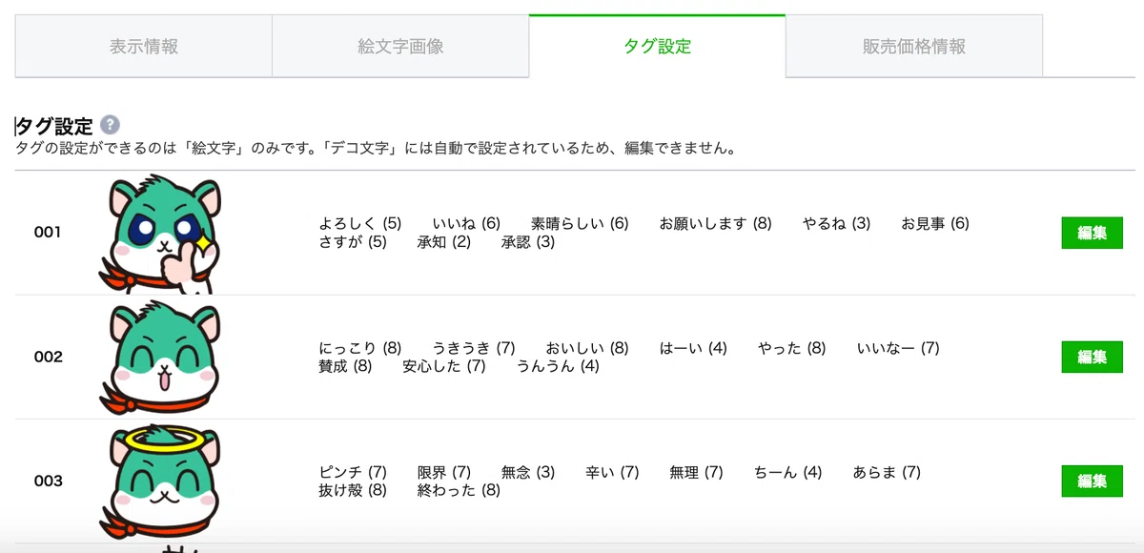Screen dimensions: 1144x553
Task: Click the にっこり (8) tag
Action: [359, 348]
